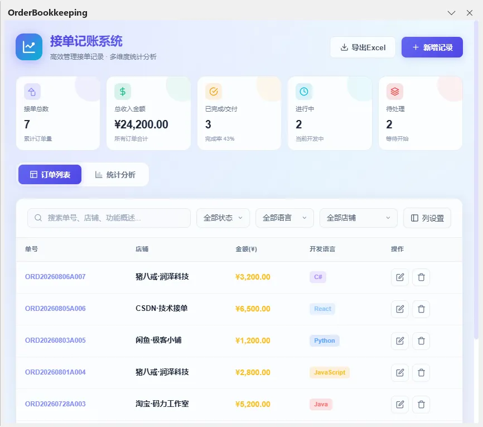Click the 操作 column header
The width and height of the screenshot is (483, 427).
[x=397, y=249]
